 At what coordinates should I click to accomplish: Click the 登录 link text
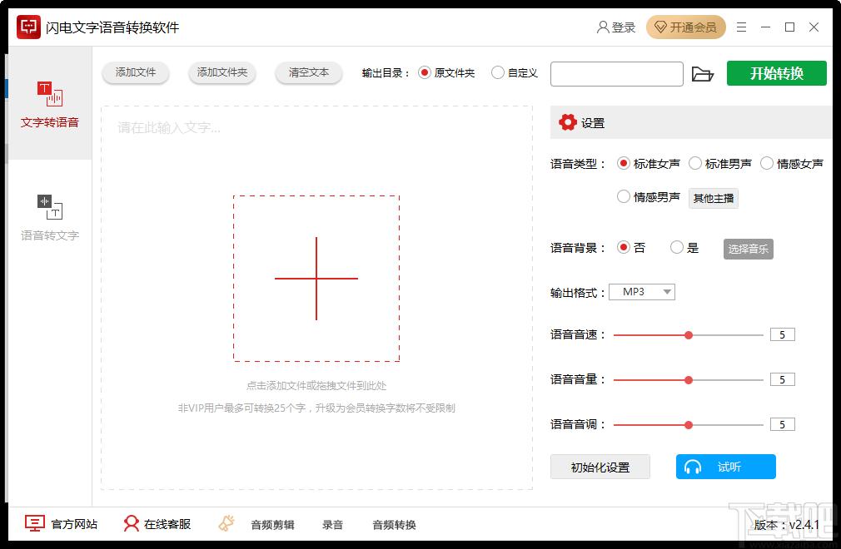coord(623,27)
